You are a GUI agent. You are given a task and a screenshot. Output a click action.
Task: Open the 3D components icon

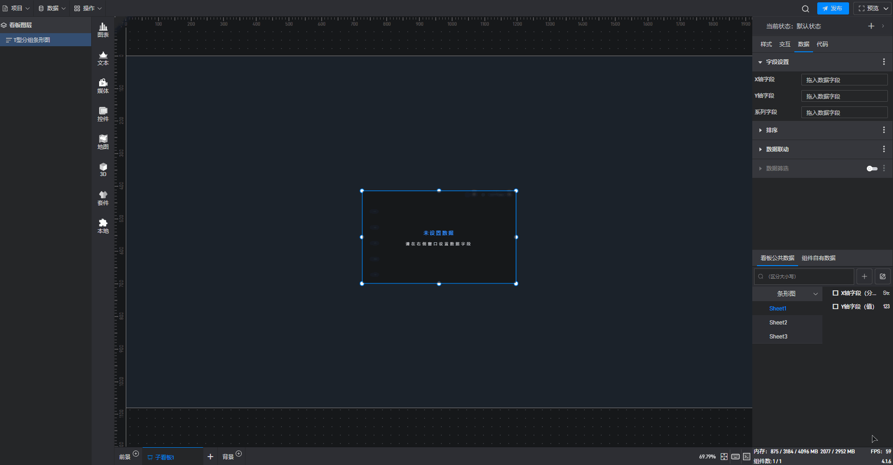pyautogui.click(x=103, y=169)
